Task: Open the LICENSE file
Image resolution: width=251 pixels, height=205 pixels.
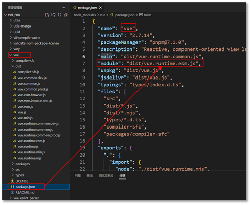Action: (x=22, y=181)
